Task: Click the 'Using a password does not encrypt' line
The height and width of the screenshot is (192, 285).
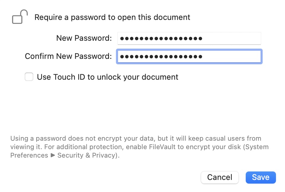Action: click(x=136, y=139)
